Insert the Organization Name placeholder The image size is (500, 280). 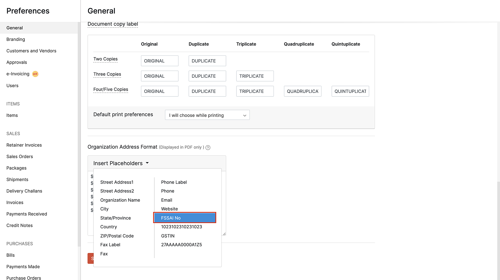pos(120,200)
